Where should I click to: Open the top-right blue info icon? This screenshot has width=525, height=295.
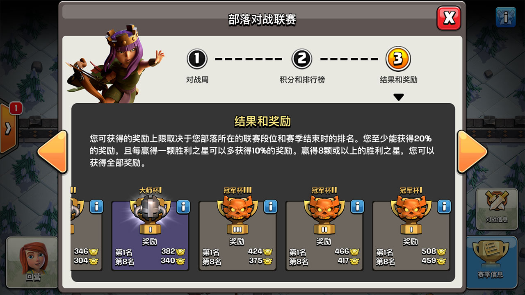(506, 17)
